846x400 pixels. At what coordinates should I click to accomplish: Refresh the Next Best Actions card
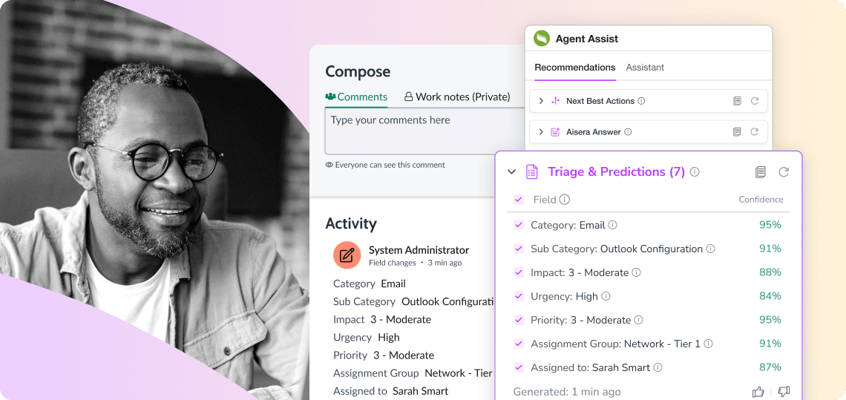coord(755,101)
